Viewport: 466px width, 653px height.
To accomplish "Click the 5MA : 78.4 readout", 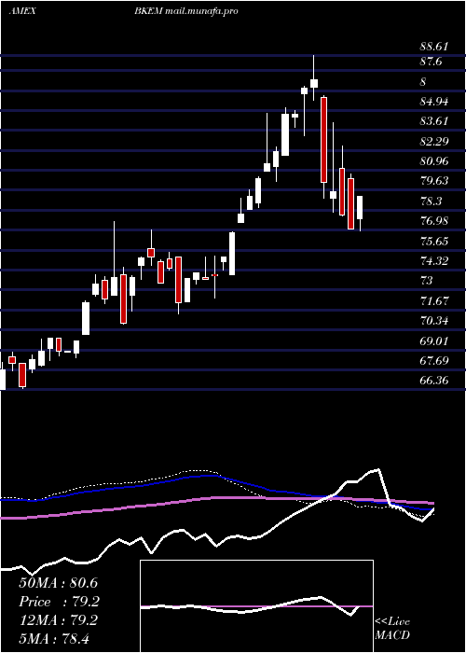I will point(54,638).
